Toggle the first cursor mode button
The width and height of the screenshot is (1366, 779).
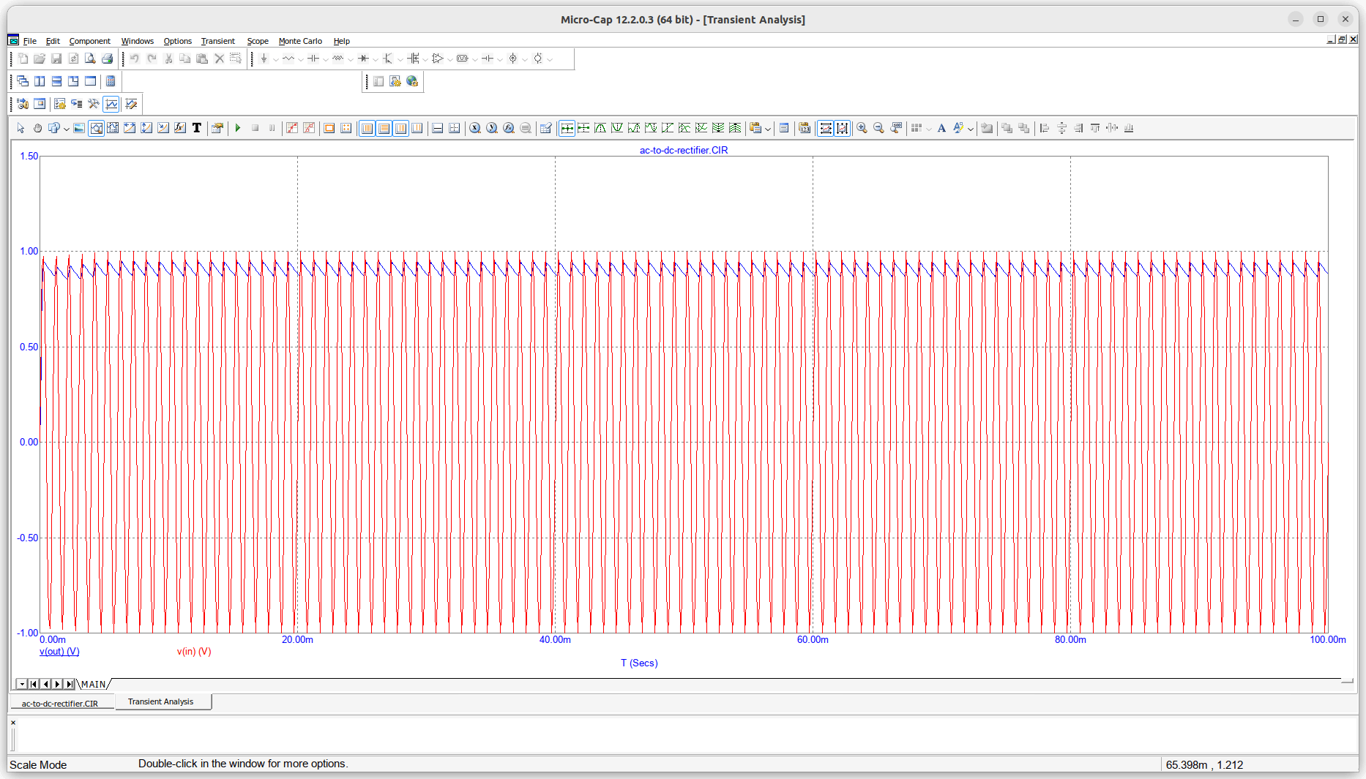click(x=567, y=128)
